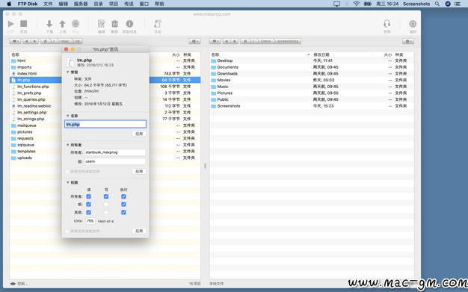The width and height of the screenshot is (468, 292).
Task: Enable group (组) write permission checkbox
Action: [106, 205]
